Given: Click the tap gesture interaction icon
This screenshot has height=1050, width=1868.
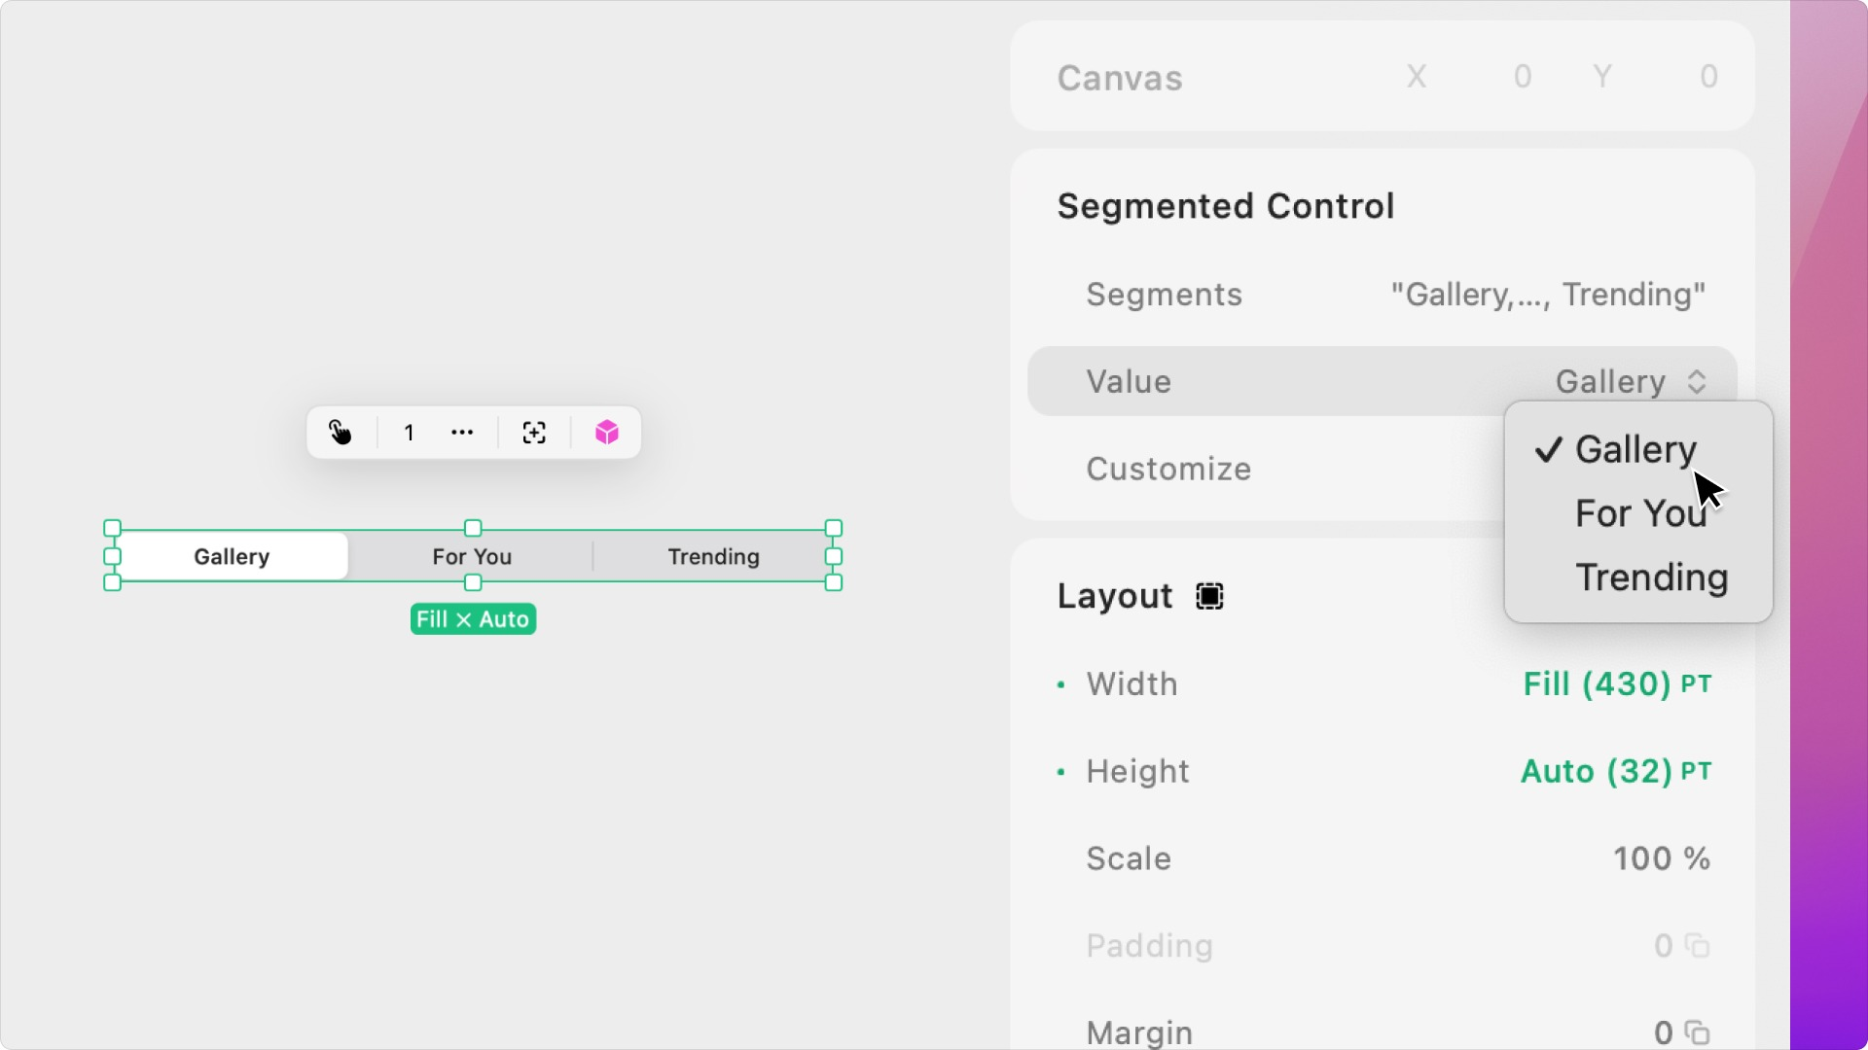Looking at the screenshot, I should [340, 433].
